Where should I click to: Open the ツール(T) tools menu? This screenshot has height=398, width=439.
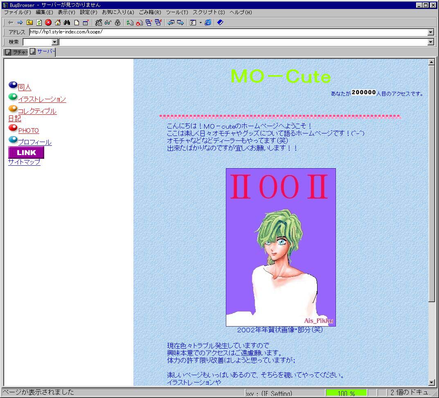click(x=177, y=12)
